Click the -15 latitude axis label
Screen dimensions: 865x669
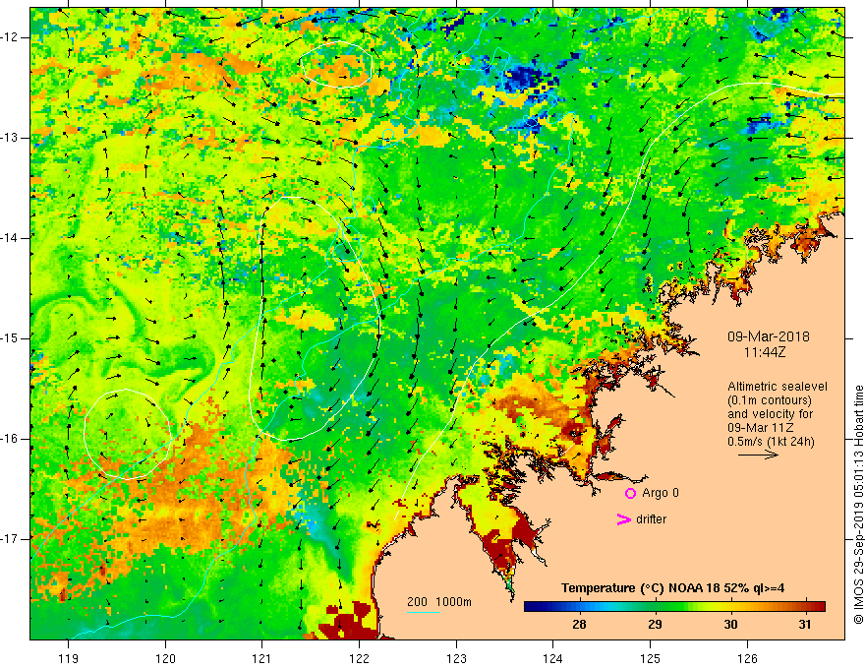click(x=10, y=338)
